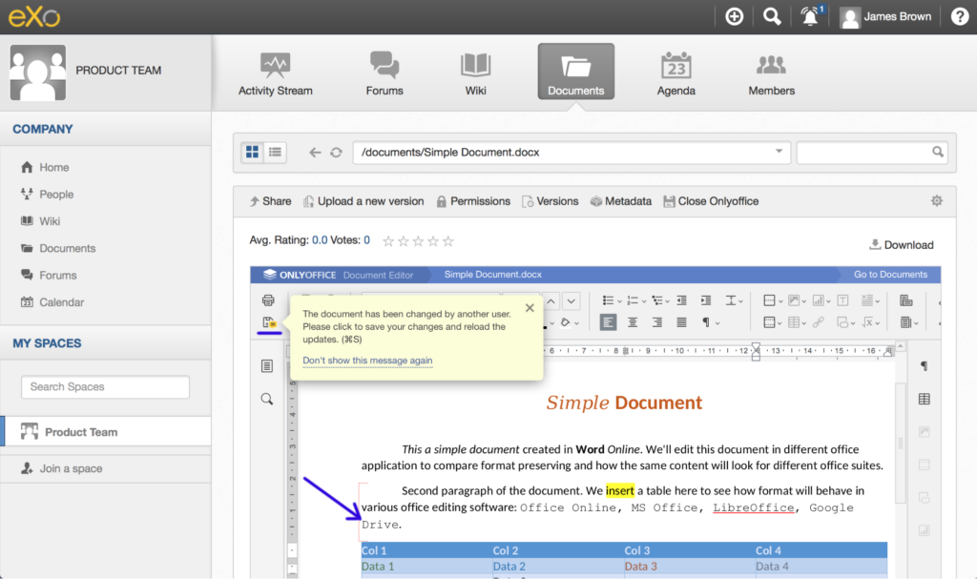Click Don't show this message again

(367, 361)
